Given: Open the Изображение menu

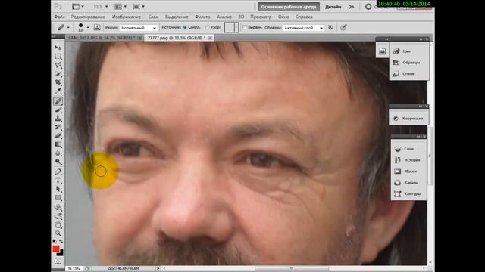Looking at the screenshot, I should click(x=127, y=17).
